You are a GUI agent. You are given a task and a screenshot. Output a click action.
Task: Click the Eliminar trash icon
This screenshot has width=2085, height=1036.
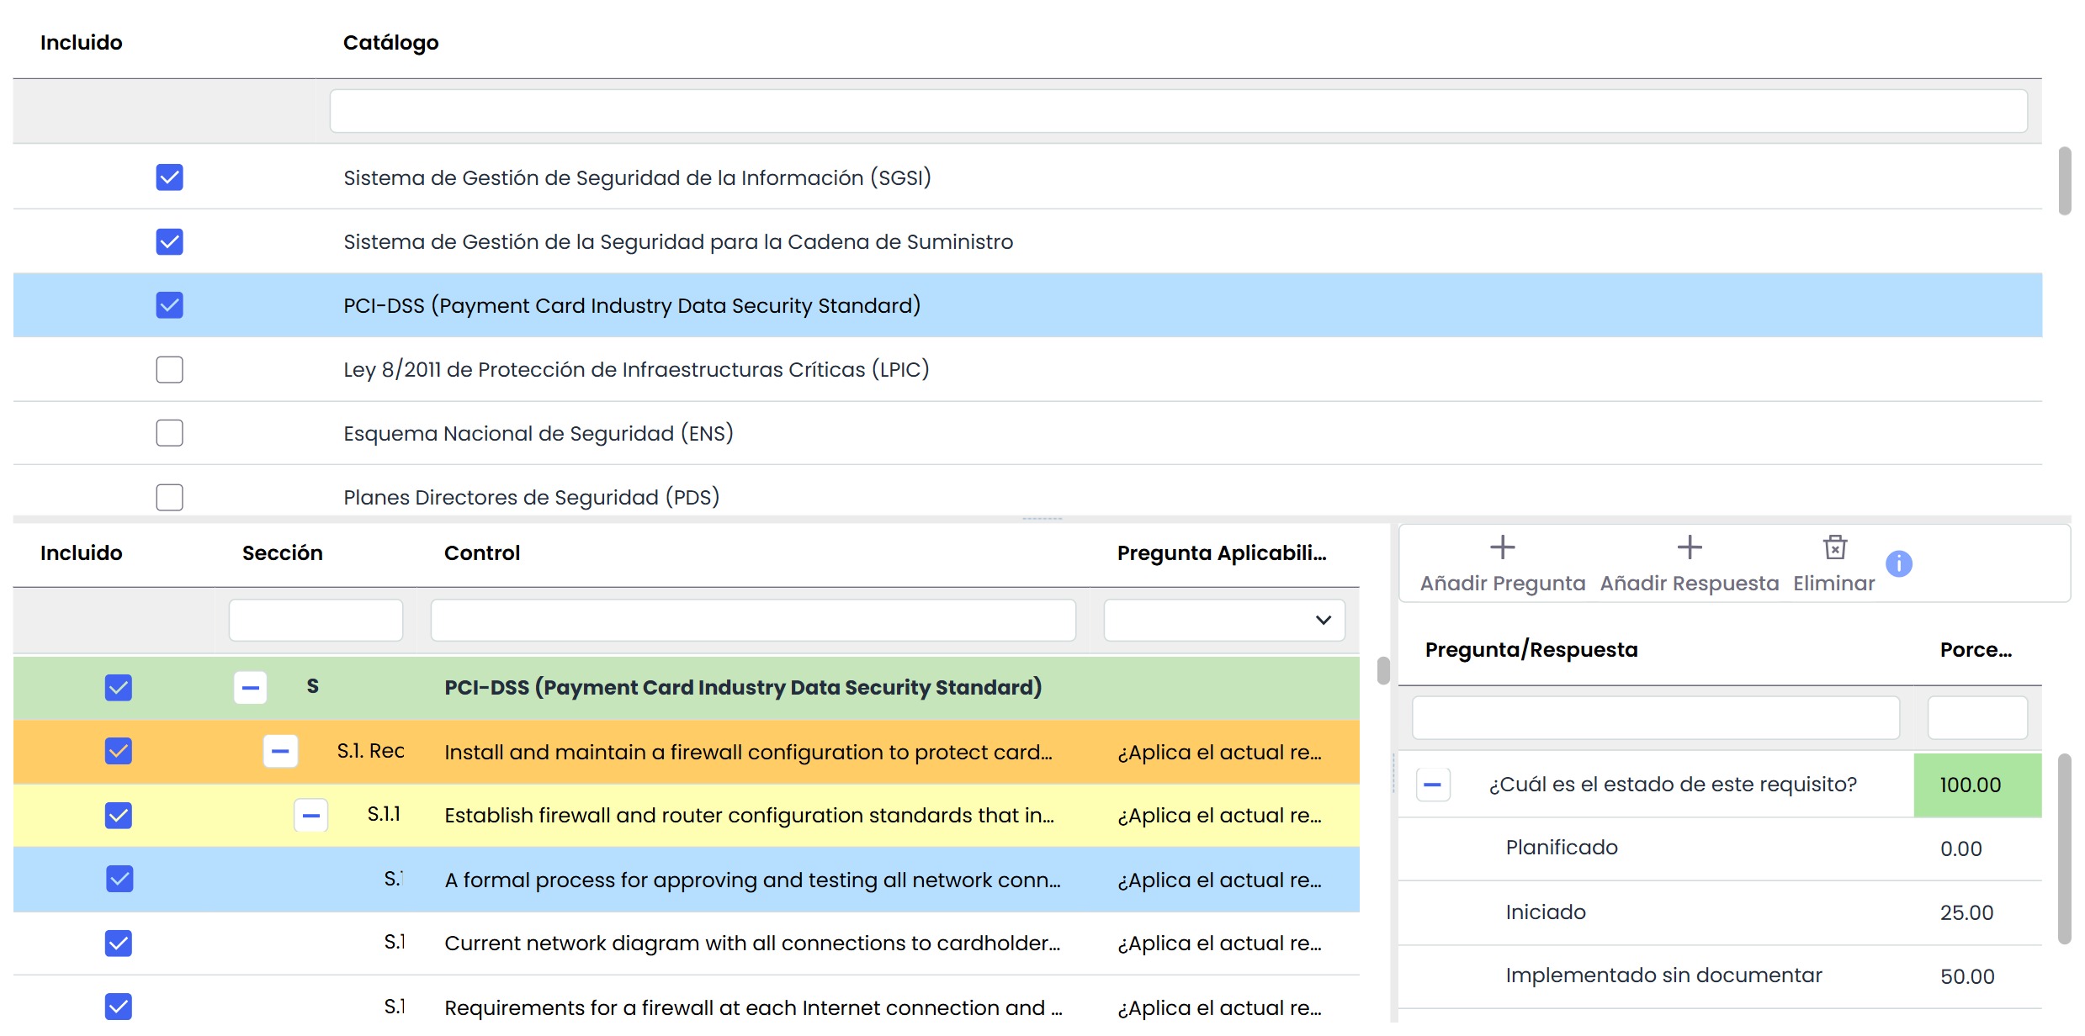click(1834, 547)
